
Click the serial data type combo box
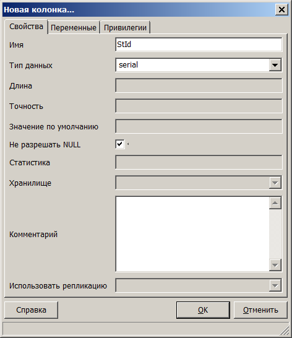[x=199, y=65]
